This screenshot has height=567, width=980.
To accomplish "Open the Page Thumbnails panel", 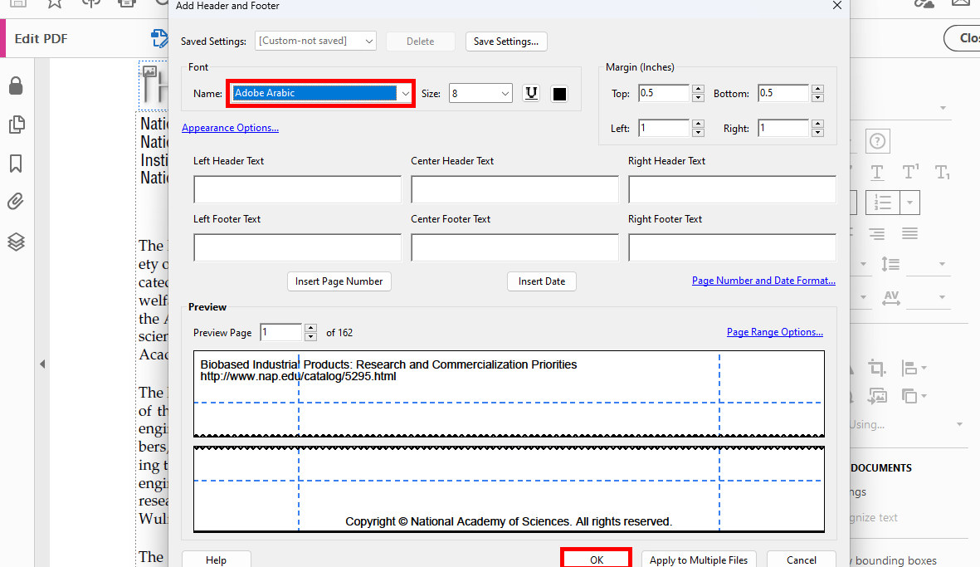I will (17, 123).
